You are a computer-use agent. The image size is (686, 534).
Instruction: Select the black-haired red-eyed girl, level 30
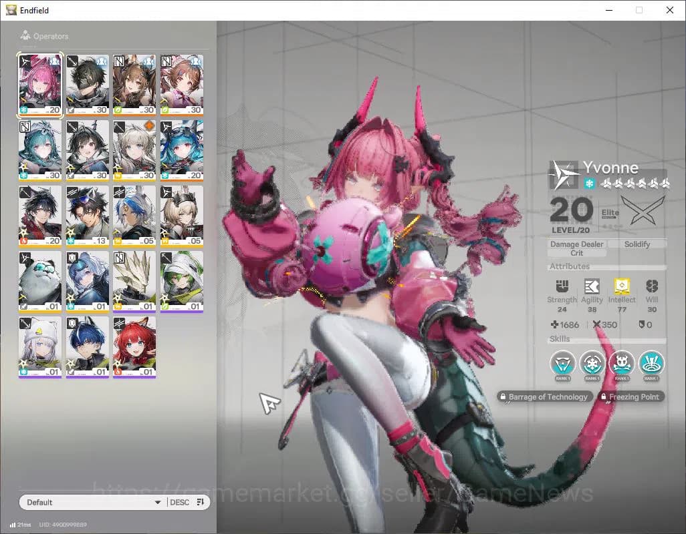(87, 151)
